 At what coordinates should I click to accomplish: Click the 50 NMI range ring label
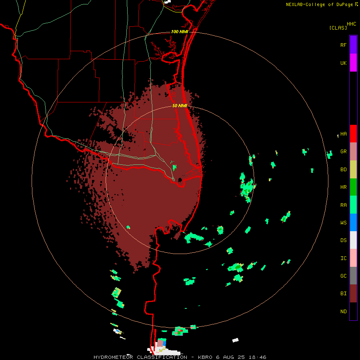pyautogui.click(x=180, y=106)
